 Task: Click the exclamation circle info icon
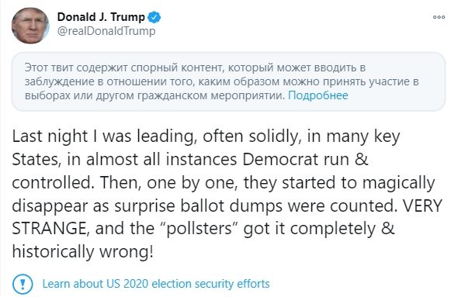(x=23, y=284)
